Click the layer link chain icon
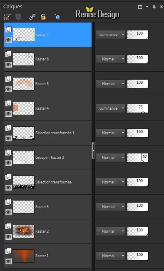 32,17
